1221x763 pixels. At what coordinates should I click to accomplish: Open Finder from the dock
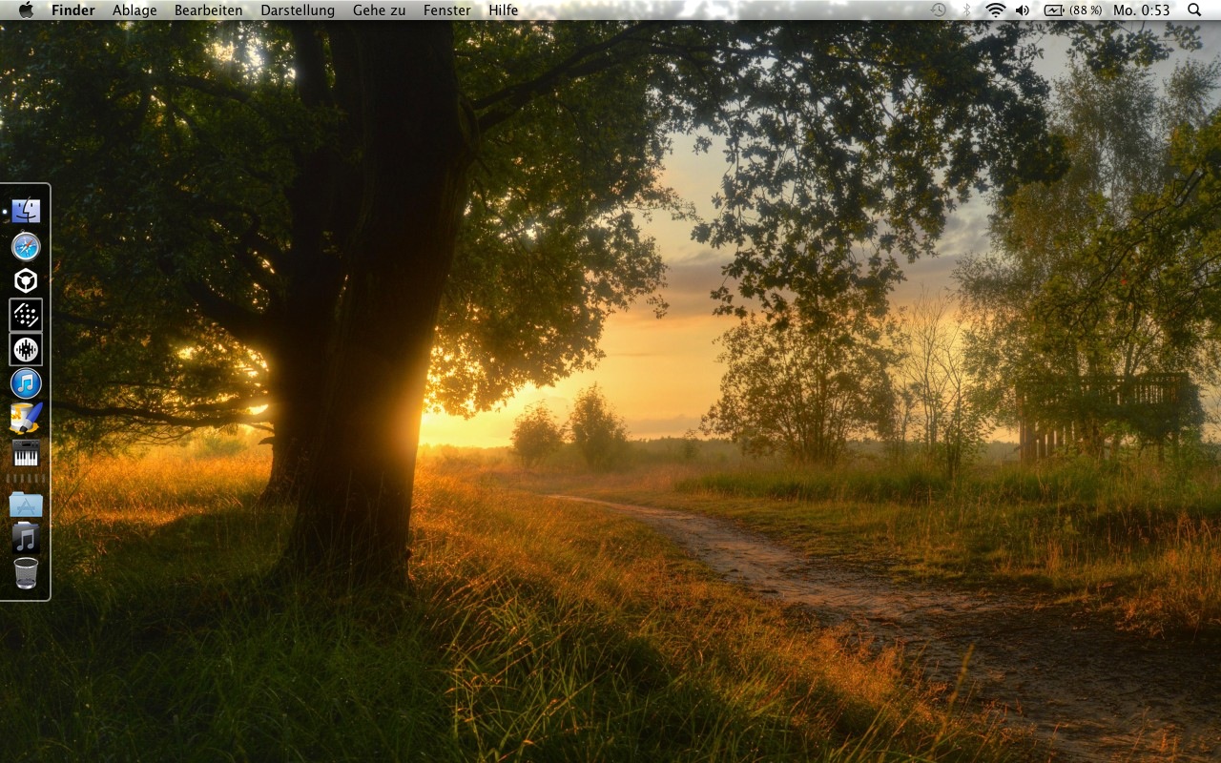coord(26,211)
